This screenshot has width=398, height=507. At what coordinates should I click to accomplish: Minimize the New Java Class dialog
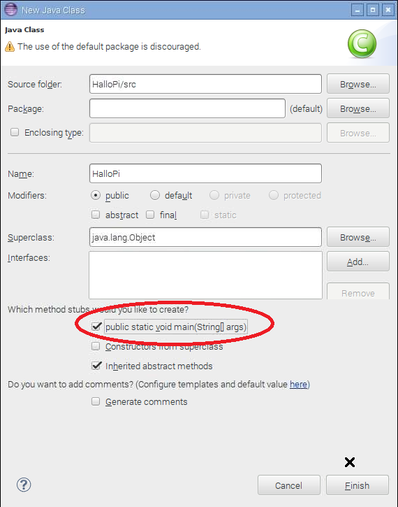pyautogui.click(x=358, y=10)
